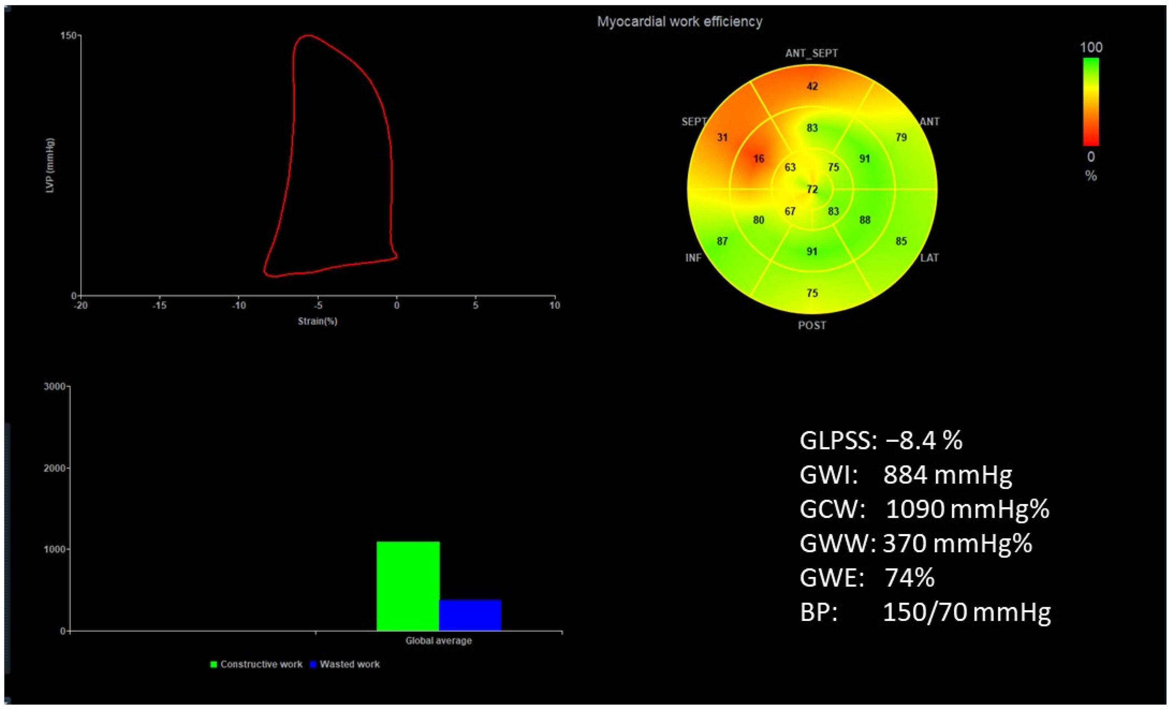Select the basal anterior segment valued 79

[901, 137]
